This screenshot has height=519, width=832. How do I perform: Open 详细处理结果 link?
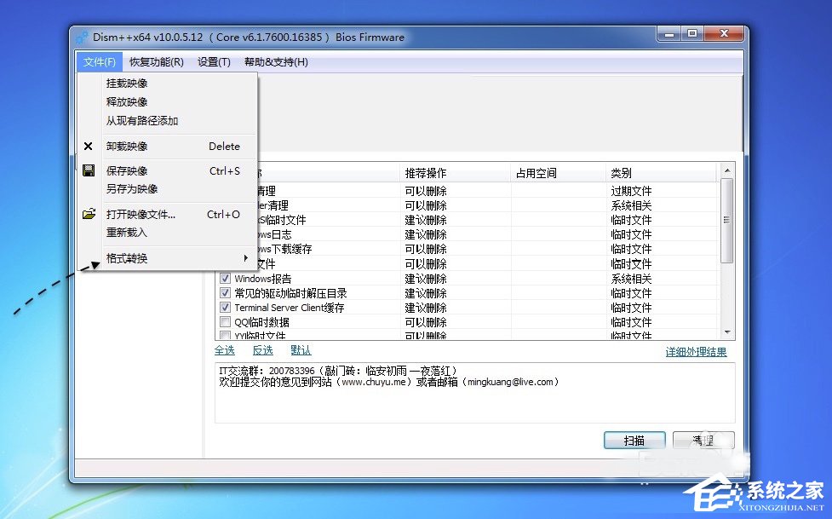(x=696, y=350)
